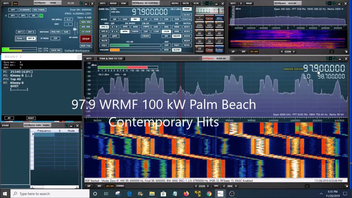Viewport: 352px width, 198px height.
Task: Switch to SP view in Aux SP
Action: (x=233, y=51)
